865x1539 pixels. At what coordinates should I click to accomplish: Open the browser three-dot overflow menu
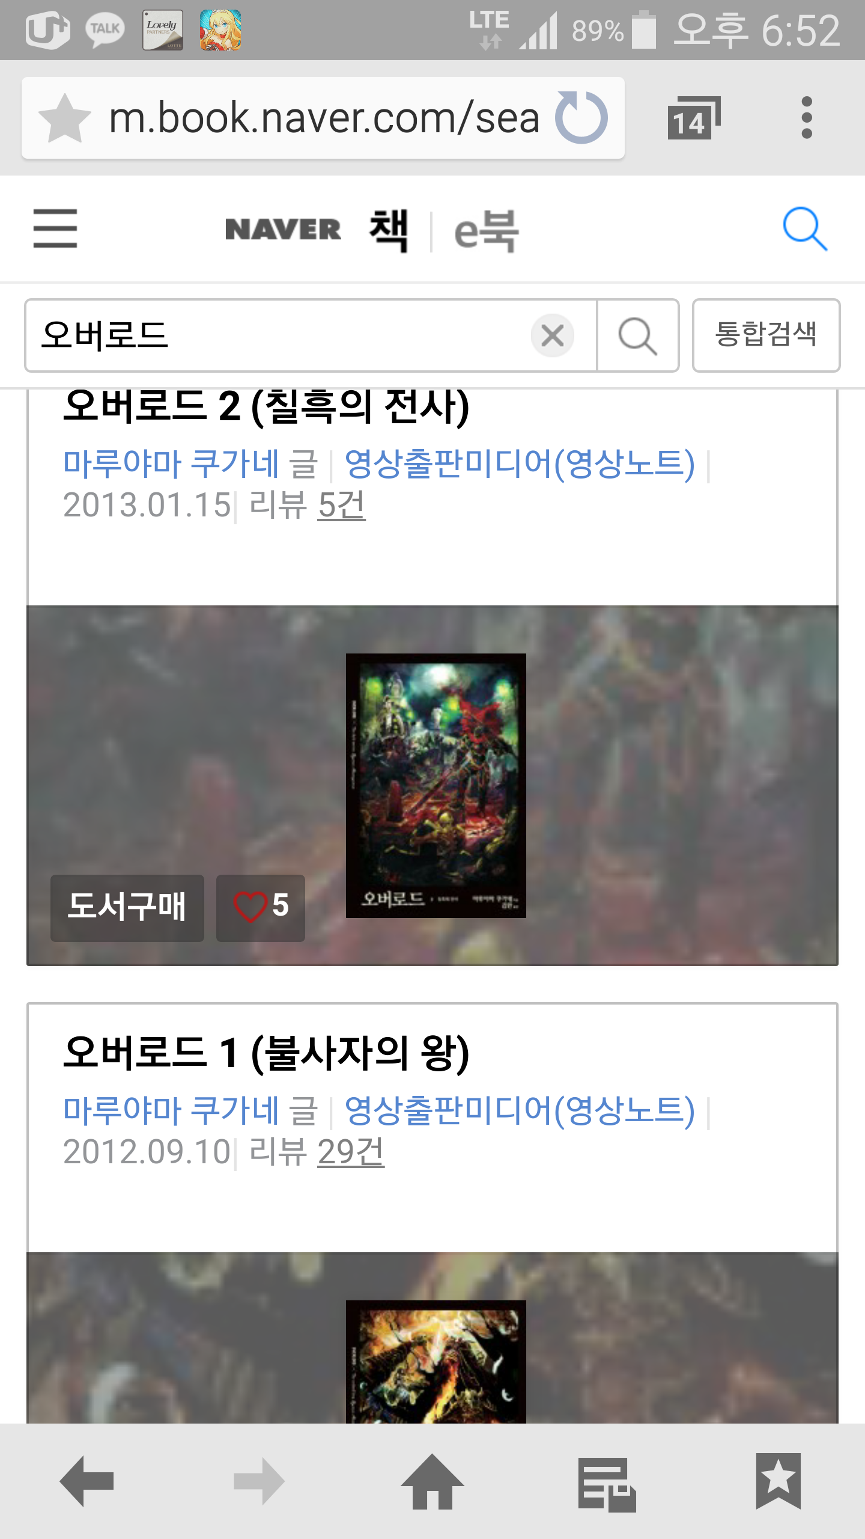[x=807, y=118]
